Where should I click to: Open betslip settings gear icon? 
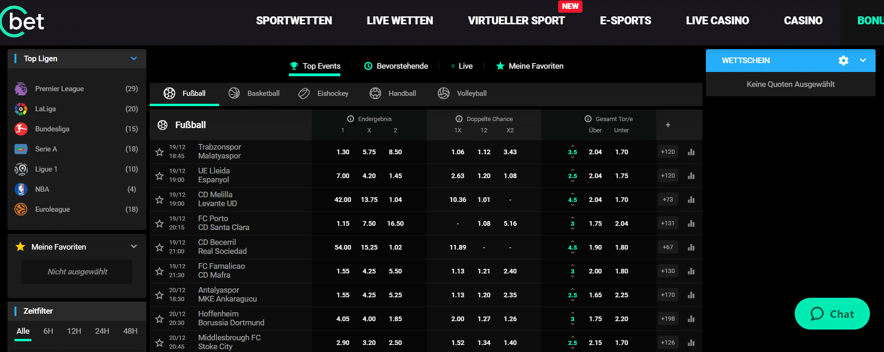point(843,60)
